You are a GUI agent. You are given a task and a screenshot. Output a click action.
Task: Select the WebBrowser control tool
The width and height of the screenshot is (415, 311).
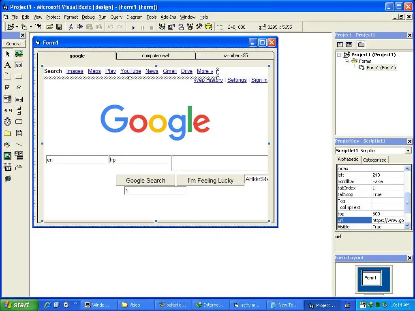pos(8,179)
